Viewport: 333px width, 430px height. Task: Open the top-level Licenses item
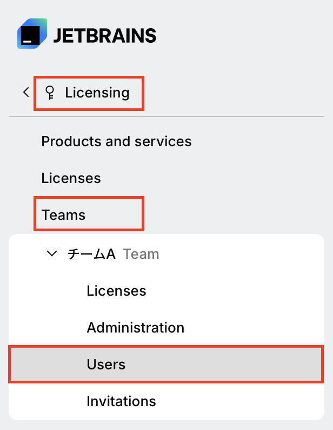click(x=71, y=178)
